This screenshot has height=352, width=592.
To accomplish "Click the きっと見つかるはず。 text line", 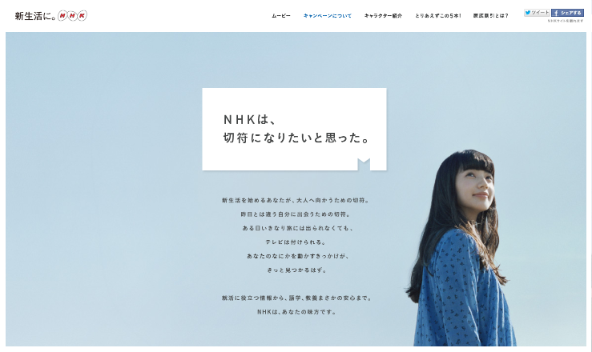I will tap(296, 270).
